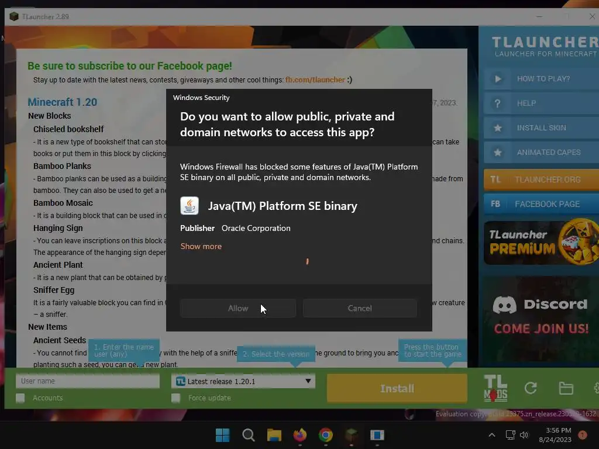Open clock showing 3:56 PM 8/24/2023

(x=555, y=435)
